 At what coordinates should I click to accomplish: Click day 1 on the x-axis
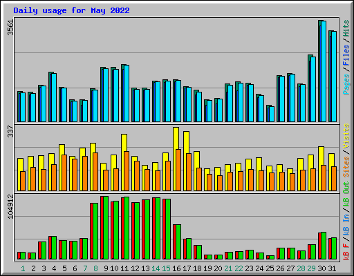[x=23, y=268]
